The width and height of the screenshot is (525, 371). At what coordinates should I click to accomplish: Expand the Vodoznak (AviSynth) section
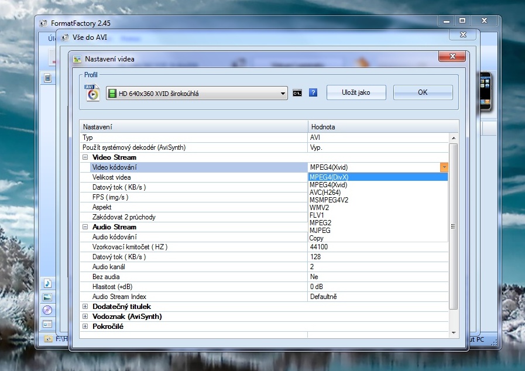coord(85,317)
